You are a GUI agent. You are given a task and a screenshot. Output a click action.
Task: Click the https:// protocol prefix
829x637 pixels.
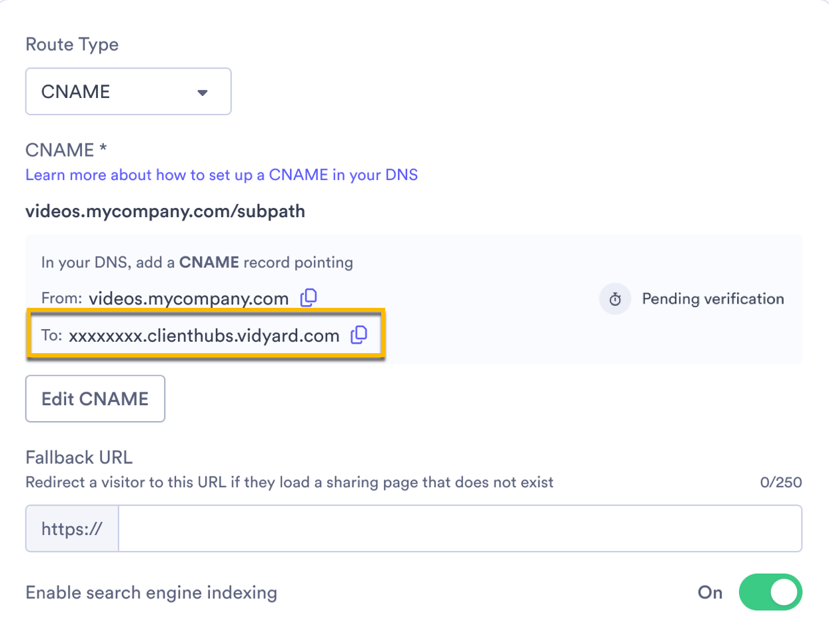pos(72,528)
